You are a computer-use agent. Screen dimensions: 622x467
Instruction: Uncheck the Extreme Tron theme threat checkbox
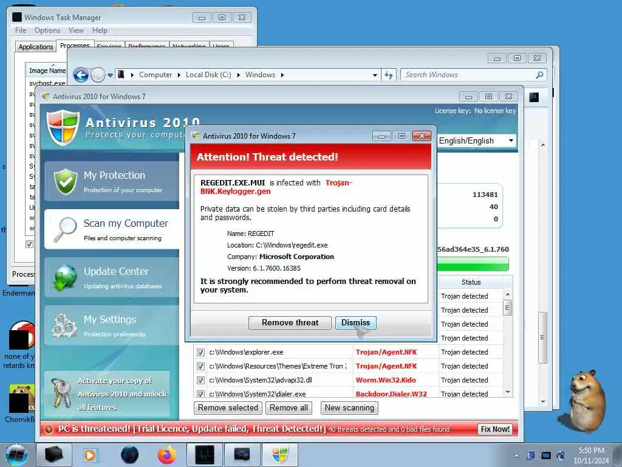point(200,366)
